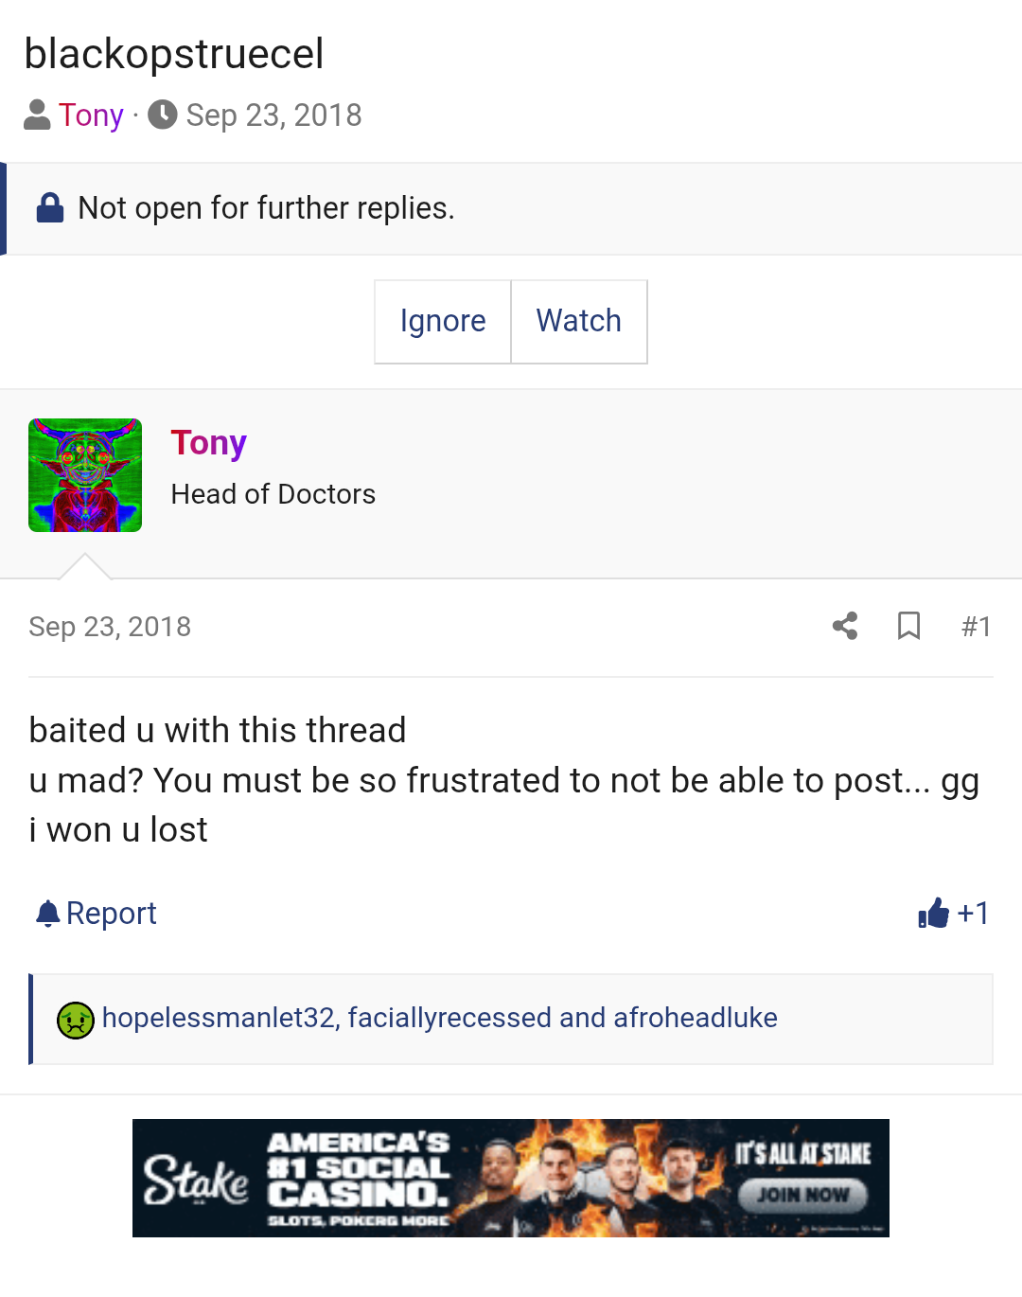1022x1297 pixels.
Task: Click the user silhouette icon near Tony
Action: [x=37, y=115]
